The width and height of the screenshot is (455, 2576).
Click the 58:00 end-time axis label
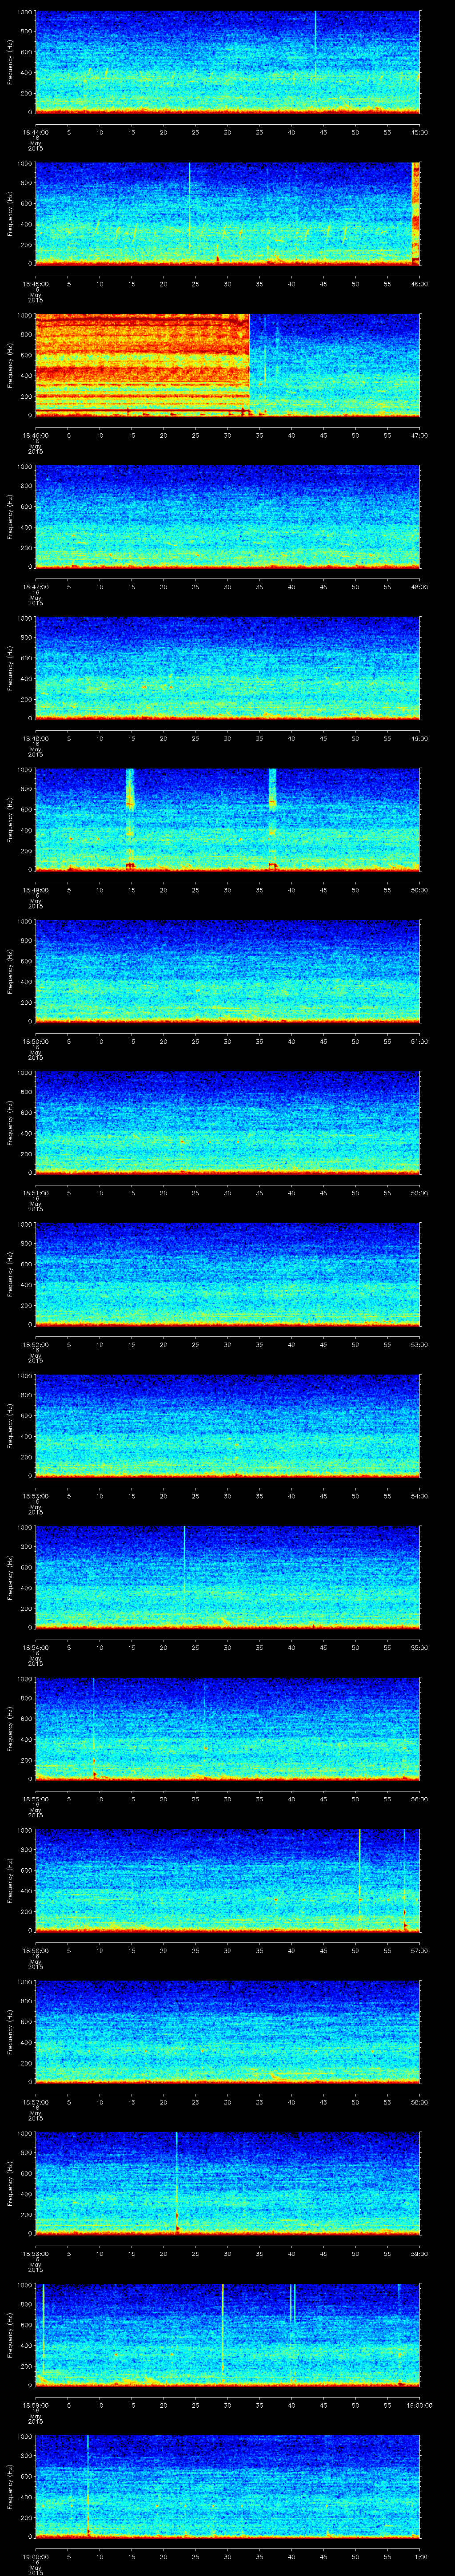pyautogui.click(x=419, y=2101)
